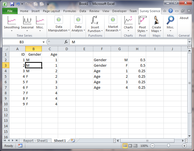Switch to the Insert ribbon tab

pos(35,11)
